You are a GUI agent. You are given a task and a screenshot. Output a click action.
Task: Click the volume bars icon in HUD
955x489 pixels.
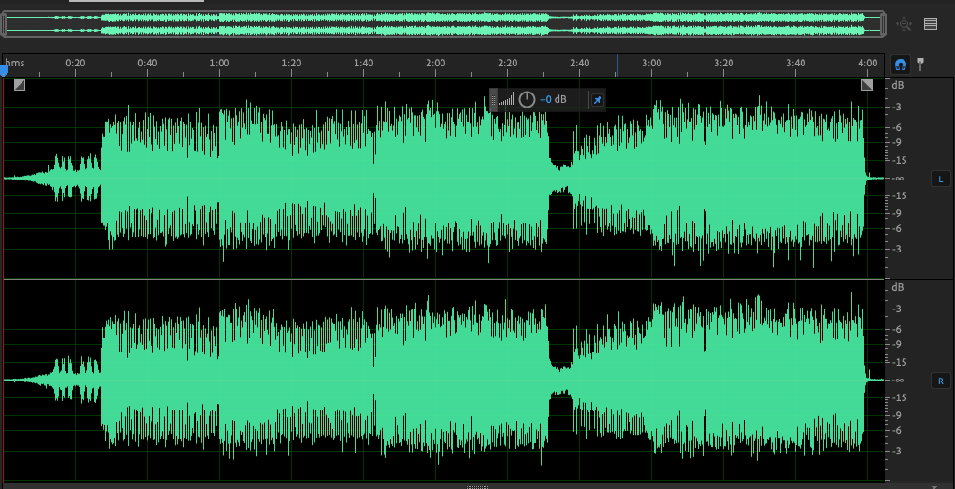(506, 100)
